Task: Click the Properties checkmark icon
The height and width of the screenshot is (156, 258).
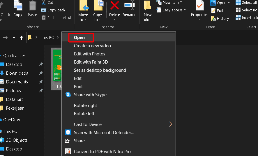Action: pyautogui.click(x=199, y=6)
